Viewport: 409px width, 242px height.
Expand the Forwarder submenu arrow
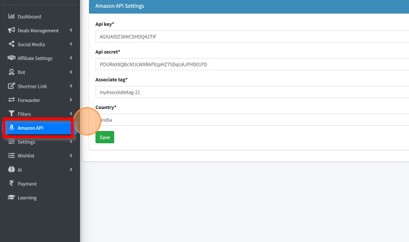click(x=71, y=100)
